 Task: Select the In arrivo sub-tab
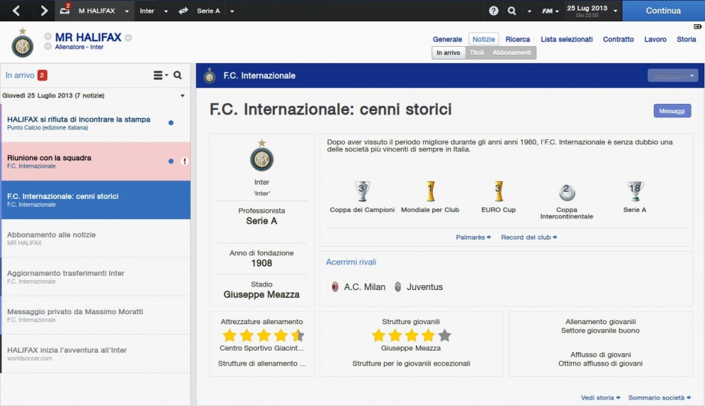click(448, 53)
